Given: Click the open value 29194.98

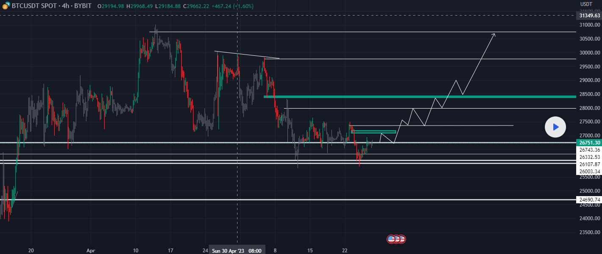Looking at the screenshot, I should click(x=112, y=6).
